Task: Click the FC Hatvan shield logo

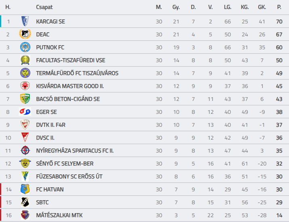Action: [25, 189]
